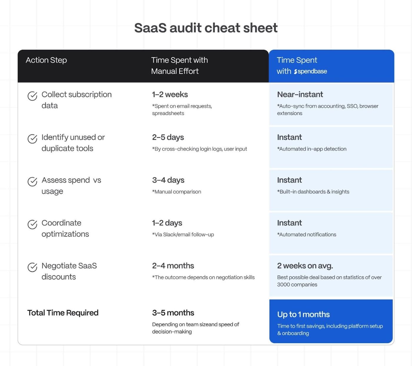The width and height of the screenshot is (412, 366).
Task: Select the Time Spent with Manual Effort header
Action: click(x=179, y=66)
